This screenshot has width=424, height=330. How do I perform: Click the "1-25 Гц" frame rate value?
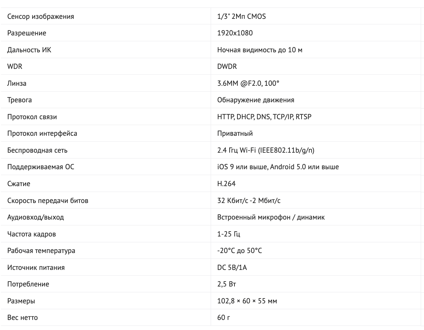pos(229,234)
